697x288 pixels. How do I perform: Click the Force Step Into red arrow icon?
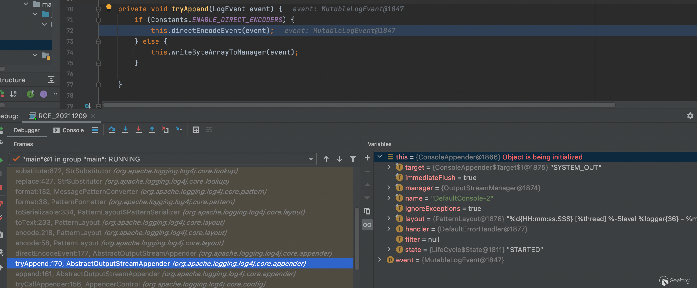coord(138,130)
